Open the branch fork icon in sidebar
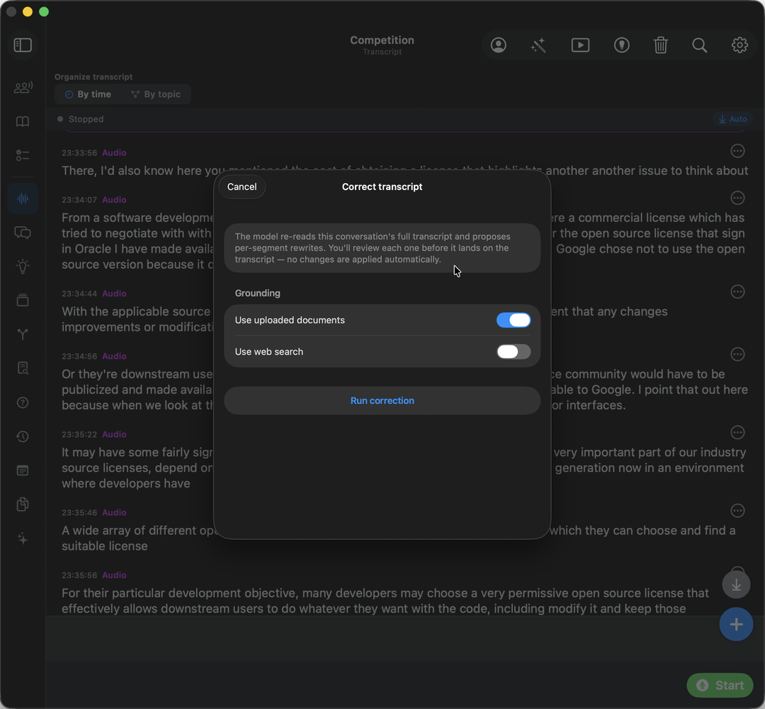 (x=23, y=334)
